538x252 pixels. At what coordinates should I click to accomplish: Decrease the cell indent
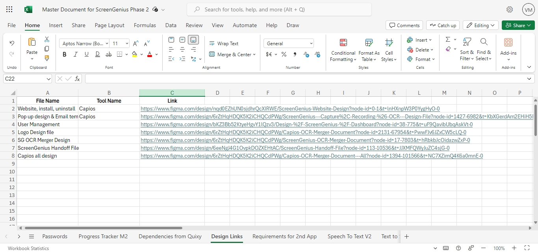171,59
